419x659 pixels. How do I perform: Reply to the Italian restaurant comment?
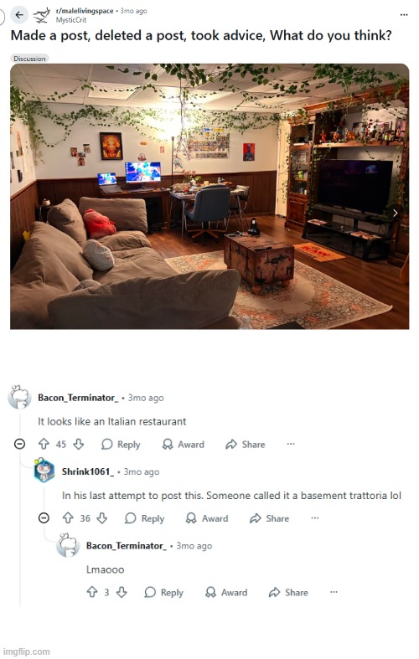coord(121,445)
